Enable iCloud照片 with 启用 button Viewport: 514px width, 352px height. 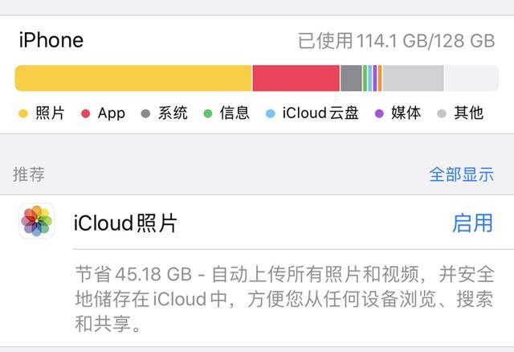pyautogui.click(x=472, y=223)
